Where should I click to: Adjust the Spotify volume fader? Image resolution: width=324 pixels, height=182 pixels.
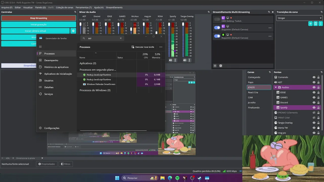[x=169, y=25]
